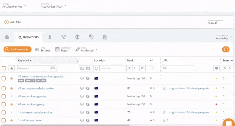Image resolution: width=235 pixels, height=126 pixels.
Task: Toggle the starred filter in filter row
Action: pos(11,68)
